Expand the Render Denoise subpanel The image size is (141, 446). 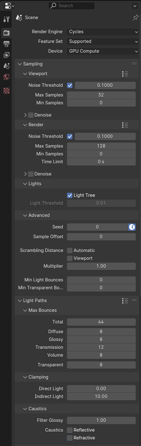coord(25,174)
